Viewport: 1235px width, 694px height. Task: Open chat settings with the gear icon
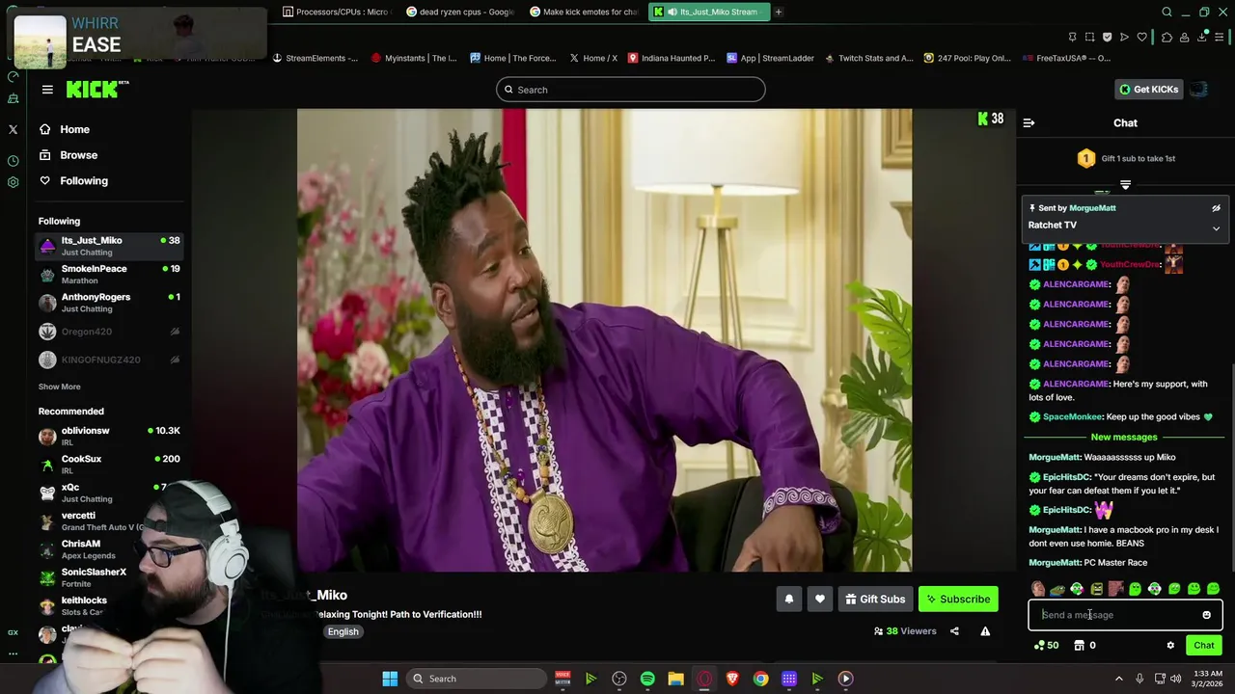pos(1170,646)
